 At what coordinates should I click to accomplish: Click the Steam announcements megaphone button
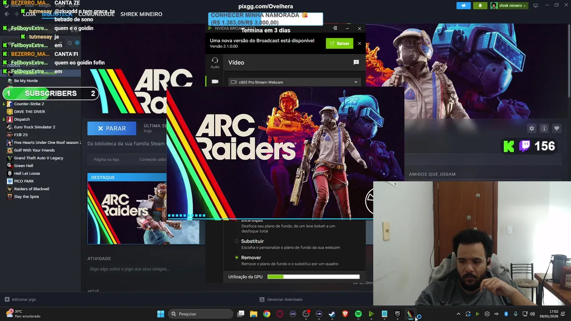[x=463, y=6]
